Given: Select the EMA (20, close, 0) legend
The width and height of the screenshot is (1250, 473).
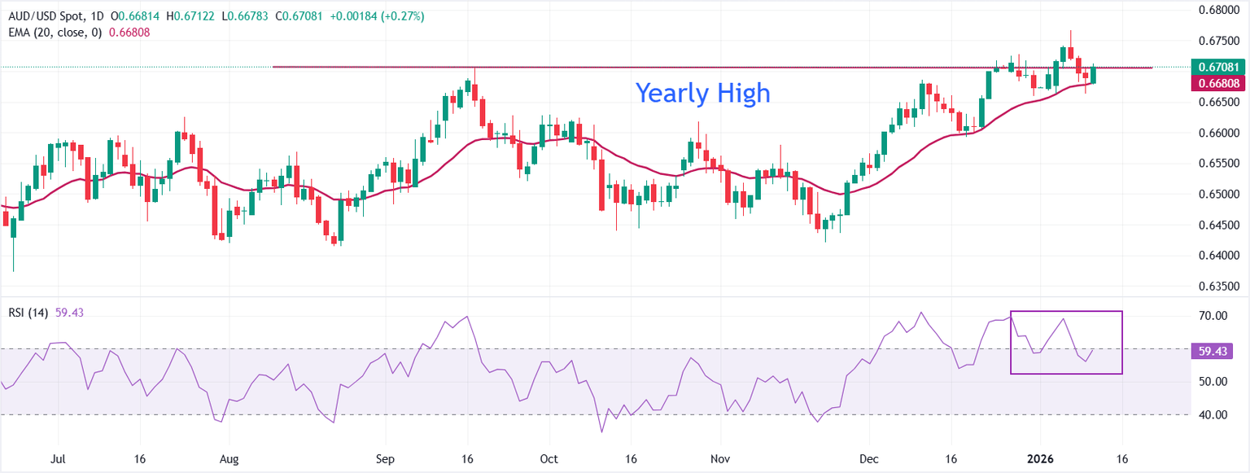Looking at the screenshot, I should click(x=54, y=33).
